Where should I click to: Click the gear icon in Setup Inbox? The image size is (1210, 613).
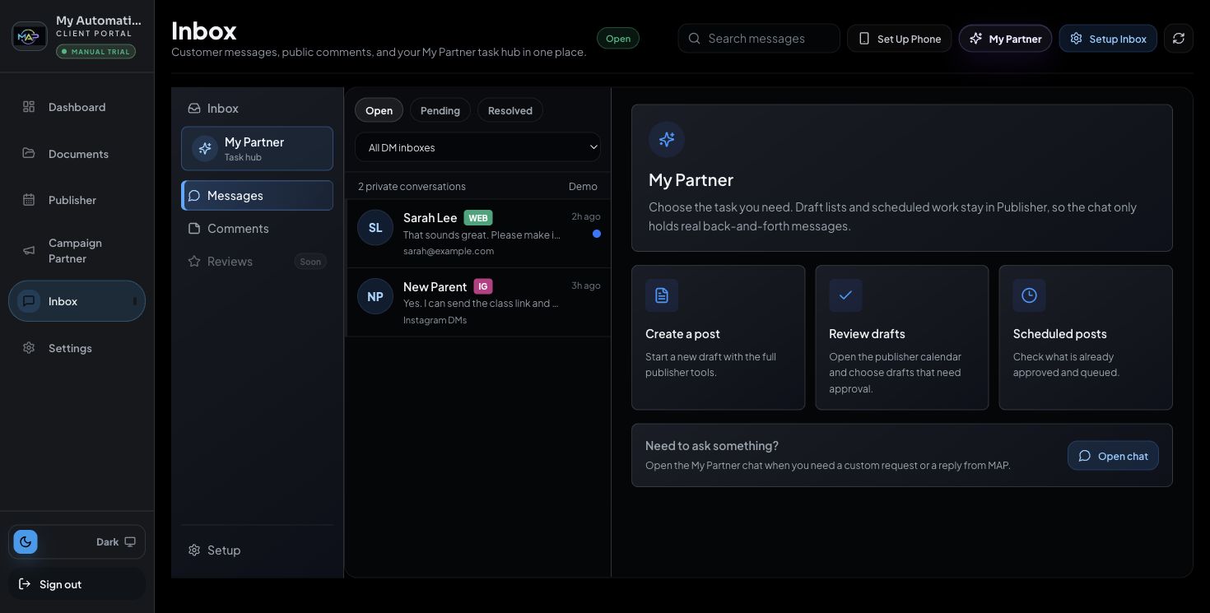pos(1076,39)
